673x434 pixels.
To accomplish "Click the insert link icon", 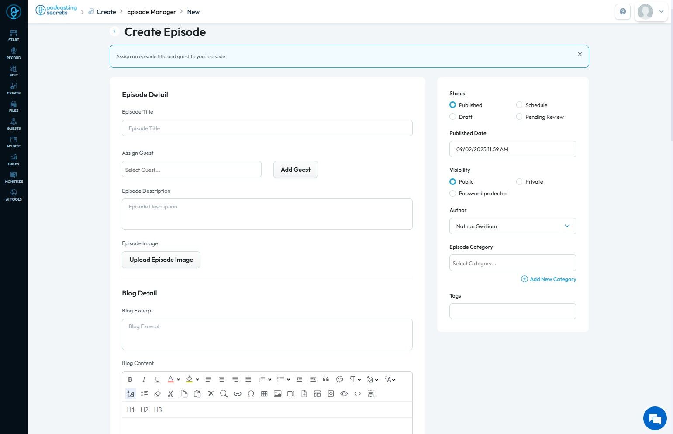I will 237,394.
